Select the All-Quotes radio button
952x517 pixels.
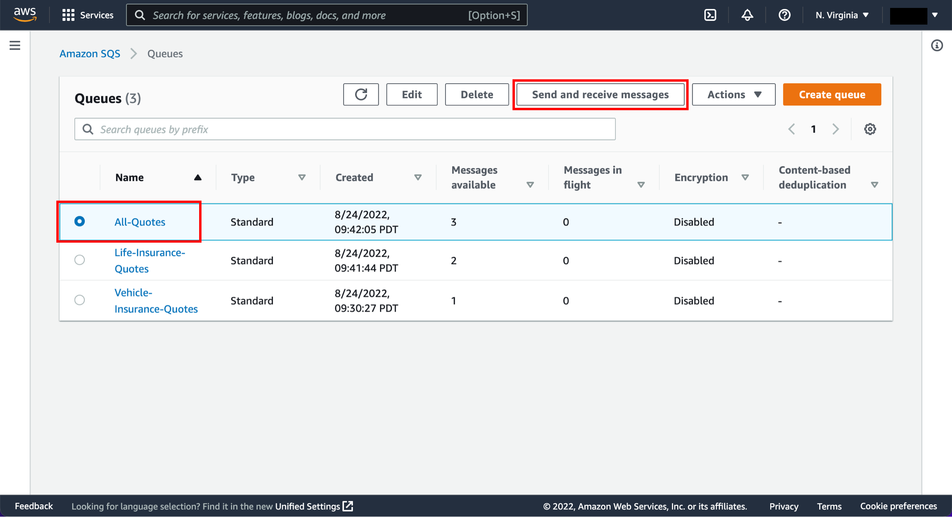coord(80,222)
